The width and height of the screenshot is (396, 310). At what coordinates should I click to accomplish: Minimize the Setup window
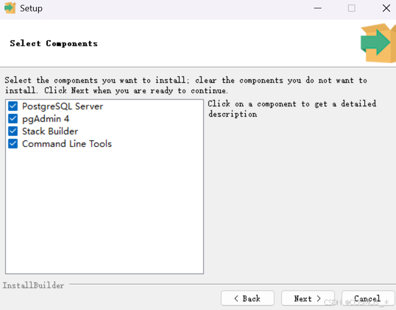tap(317, 8)
